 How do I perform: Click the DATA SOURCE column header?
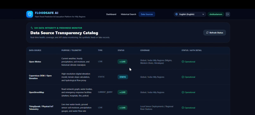click(35, 50)
